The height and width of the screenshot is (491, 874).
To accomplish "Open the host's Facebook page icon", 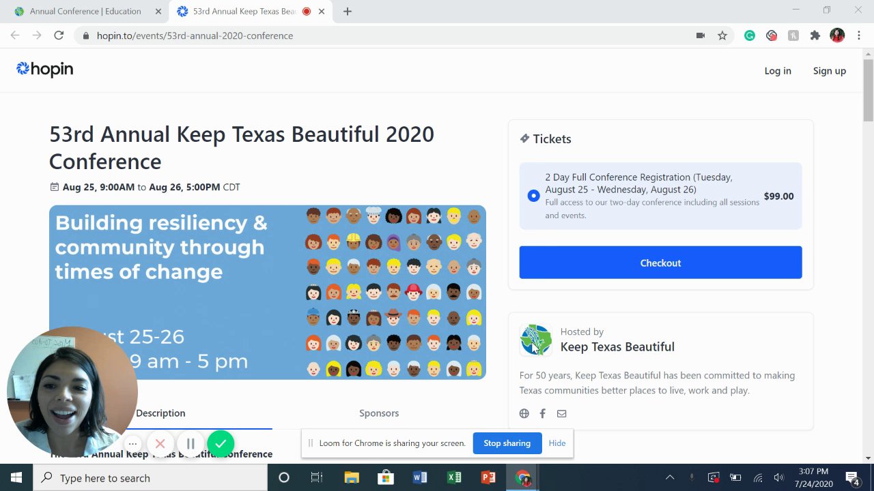I will point(543,413).
